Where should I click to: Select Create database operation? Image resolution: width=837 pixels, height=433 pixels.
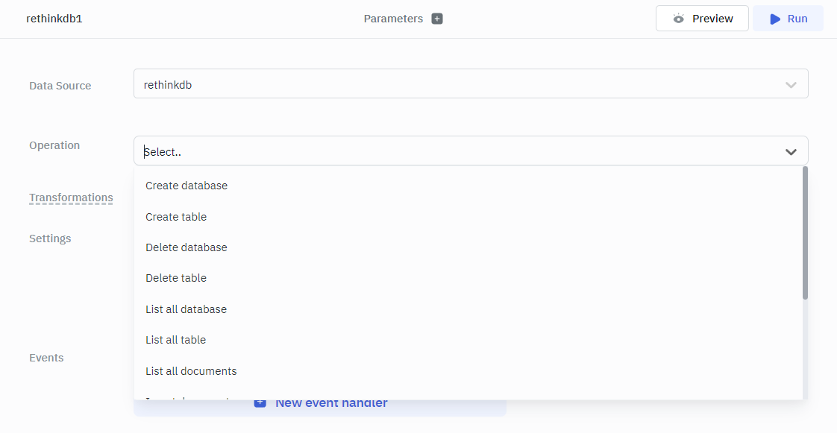tap(186, 186)
